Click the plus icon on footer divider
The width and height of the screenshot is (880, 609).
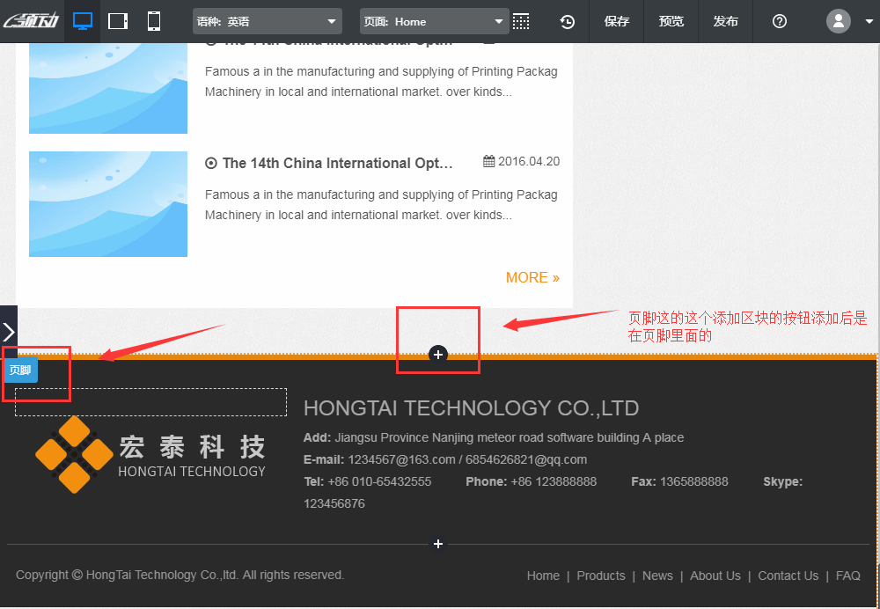point(438,544)
